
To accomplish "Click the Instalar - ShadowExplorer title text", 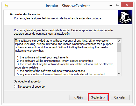I will (x=68, y=6).
